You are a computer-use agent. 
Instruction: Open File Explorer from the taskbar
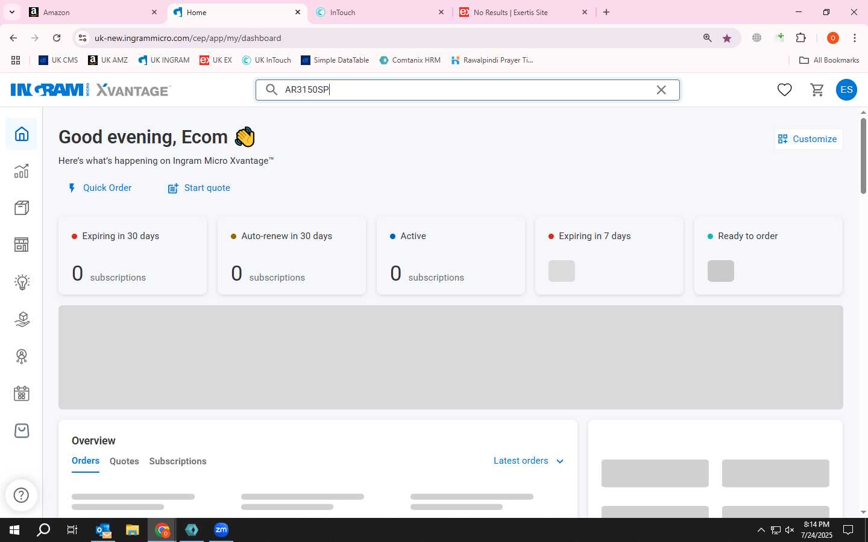[x=133, y=530]
